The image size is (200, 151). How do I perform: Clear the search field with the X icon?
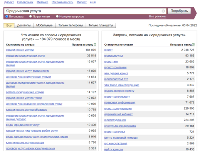click(163, 11)
